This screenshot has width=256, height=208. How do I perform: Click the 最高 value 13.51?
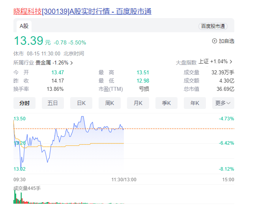(143, 72)
